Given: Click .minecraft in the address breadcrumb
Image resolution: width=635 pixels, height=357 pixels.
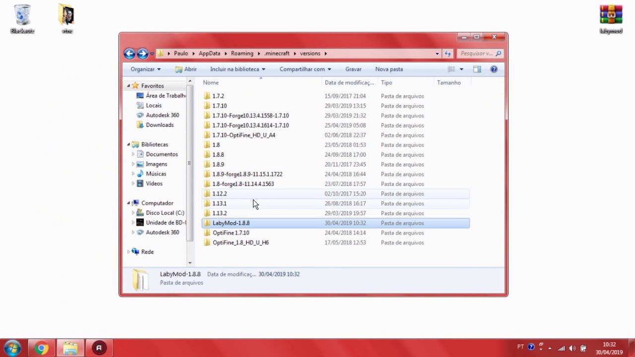Looking at the screenshot, I should [x=277, y=54].
